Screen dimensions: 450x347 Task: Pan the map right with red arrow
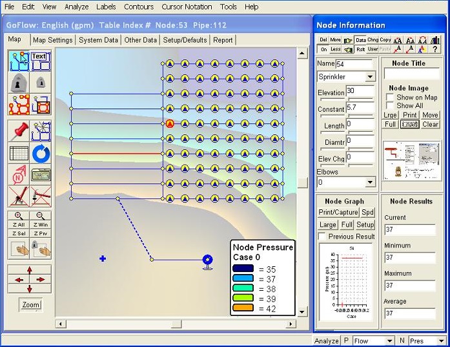pos(41,280)
